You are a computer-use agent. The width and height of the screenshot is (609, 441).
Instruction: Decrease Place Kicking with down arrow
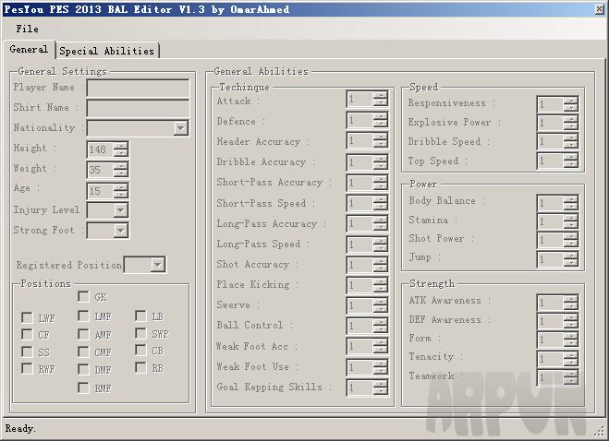380,289
